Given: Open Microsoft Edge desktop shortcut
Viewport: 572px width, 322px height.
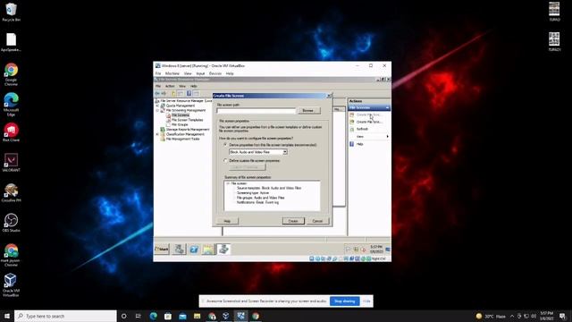Looking at the screenshot, I should [x=11, y=105].
